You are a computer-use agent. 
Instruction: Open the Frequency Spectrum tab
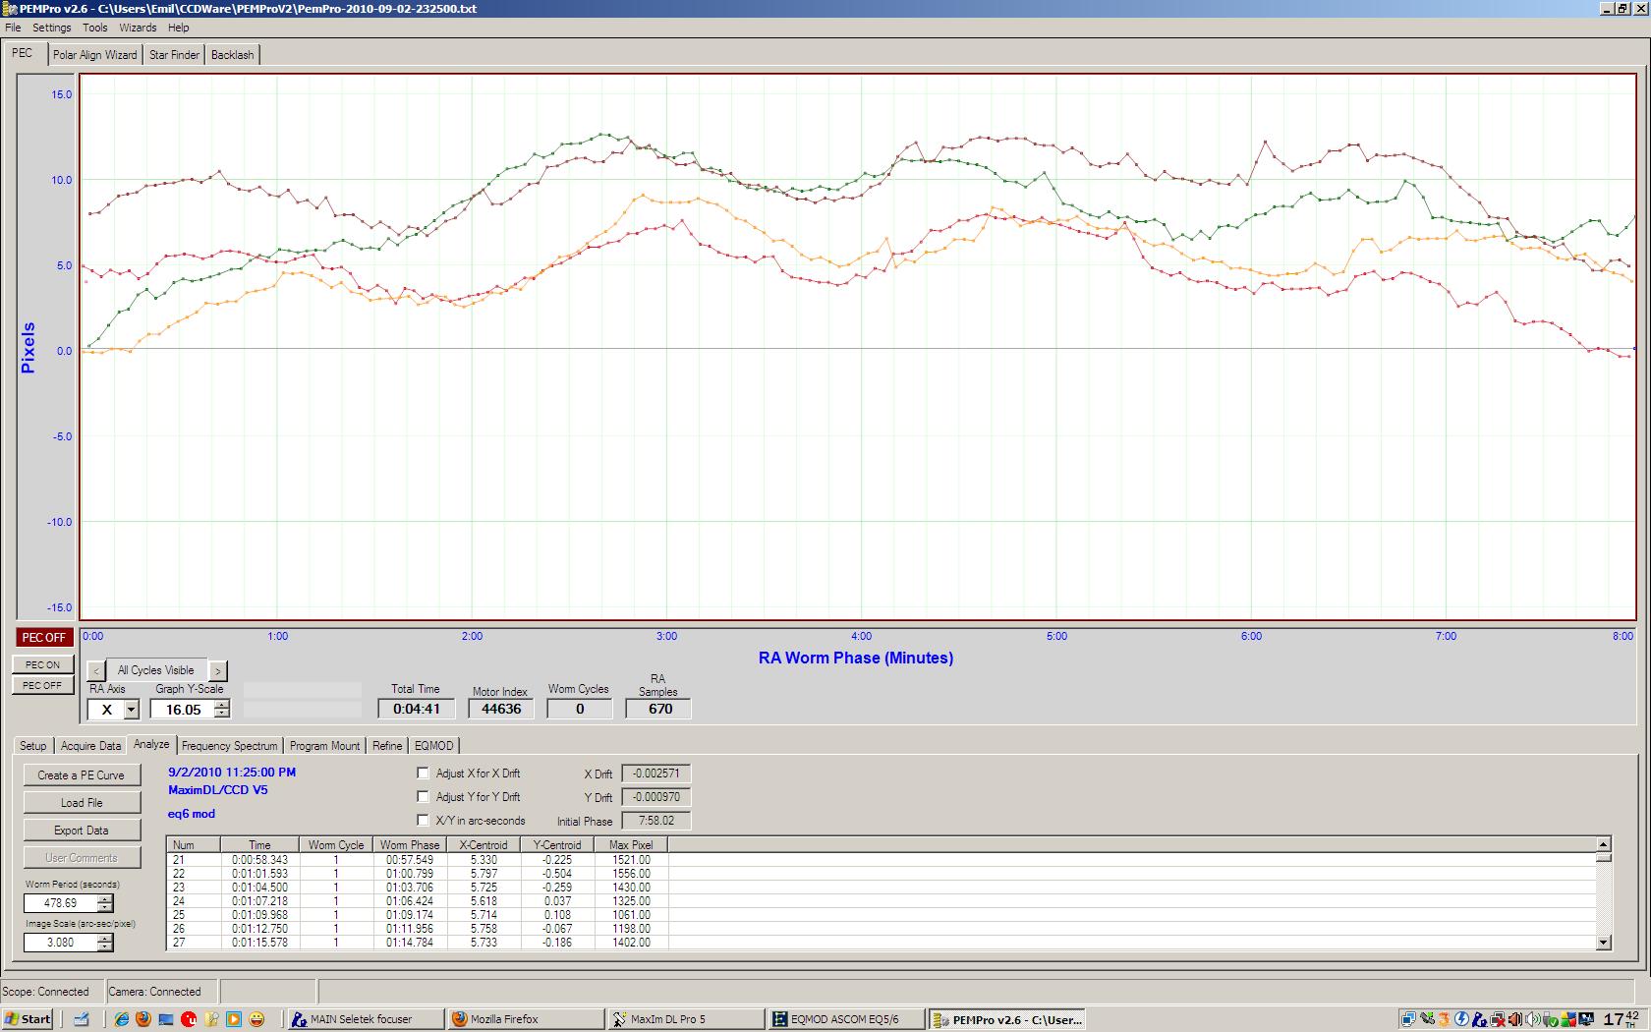(229, 746)
